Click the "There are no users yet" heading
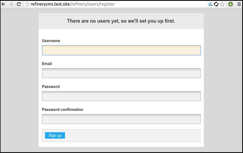The width and height of the screenshot is (243, 153). (x=121, y=21)
